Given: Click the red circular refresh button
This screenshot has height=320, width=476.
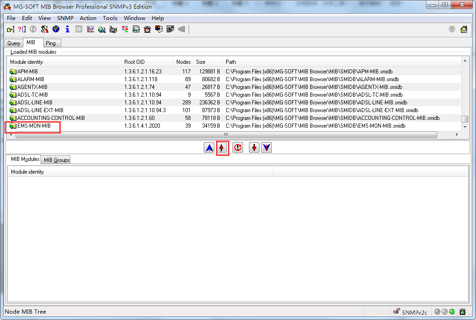Looking at the screenshot, I should tap(238, 148).
